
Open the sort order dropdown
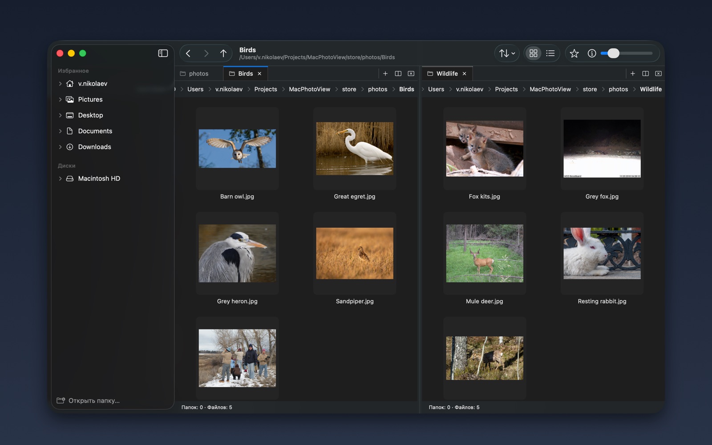[x=507, y=53]
